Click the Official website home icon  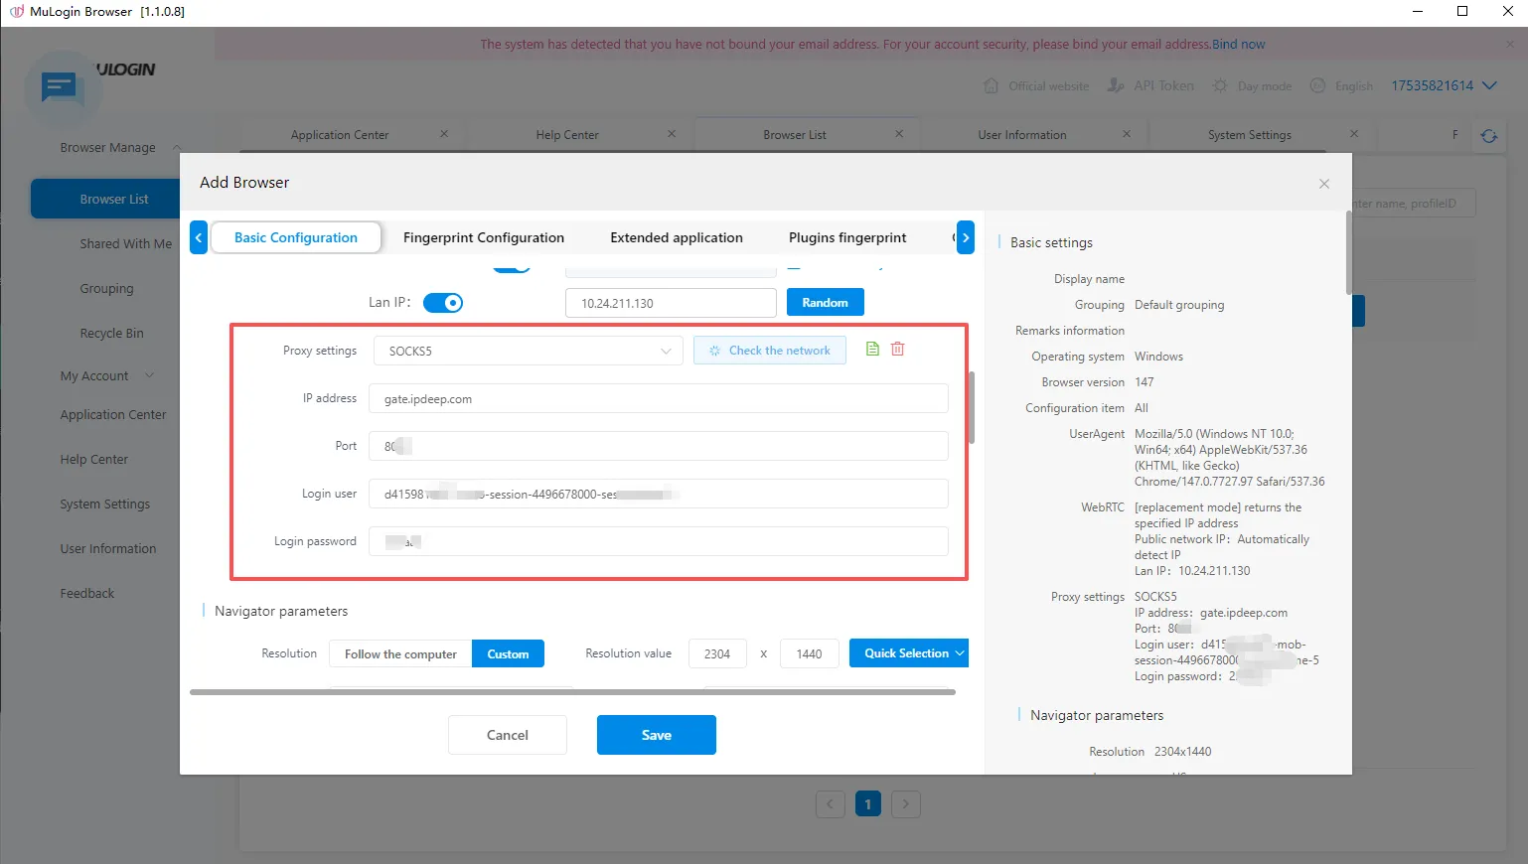coord(991,85)
